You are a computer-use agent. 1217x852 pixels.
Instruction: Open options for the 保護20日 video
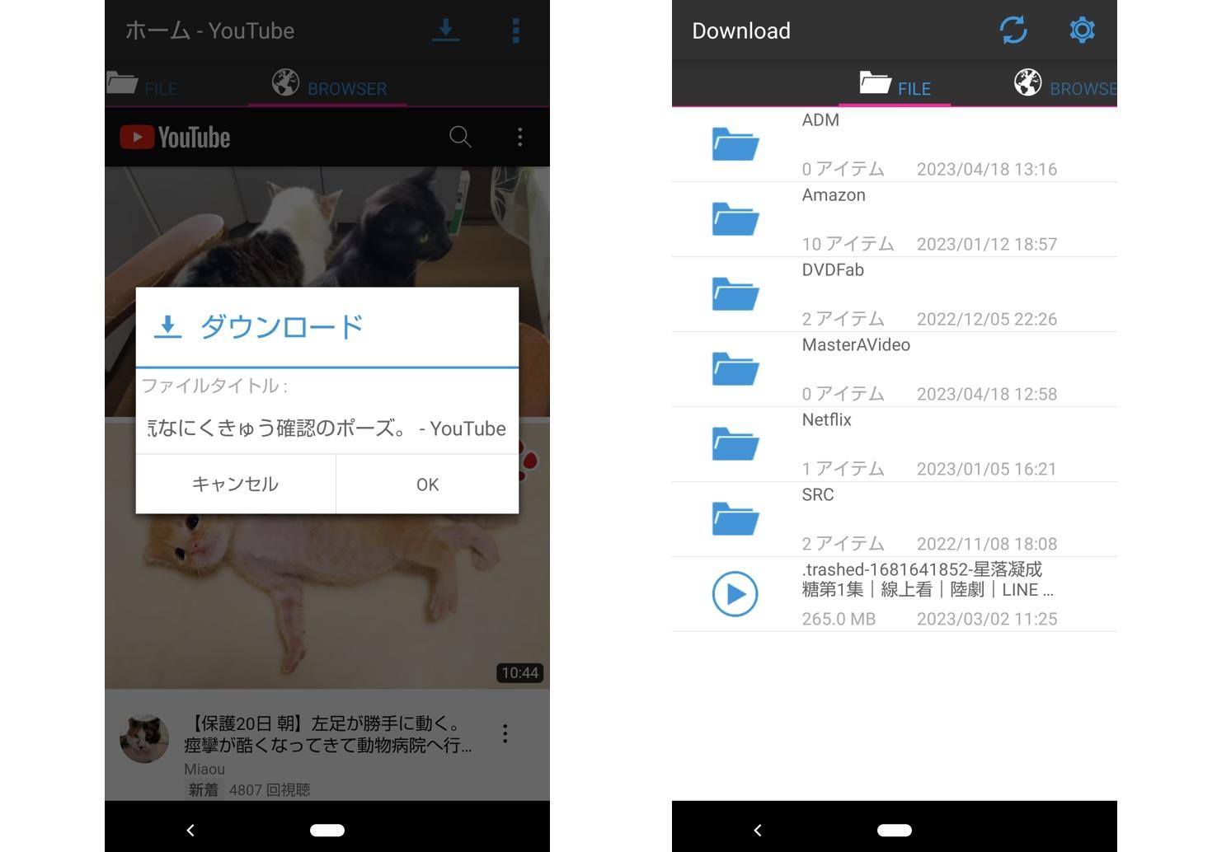click(505, 733)
